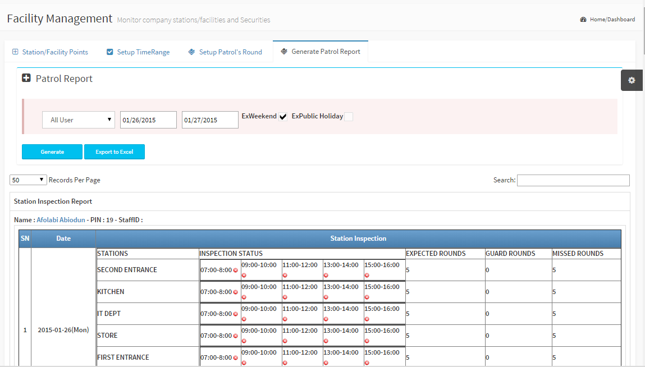
Task: Enable the ExPublic Holiday checkbox
Action: click(x=349, y=117)
